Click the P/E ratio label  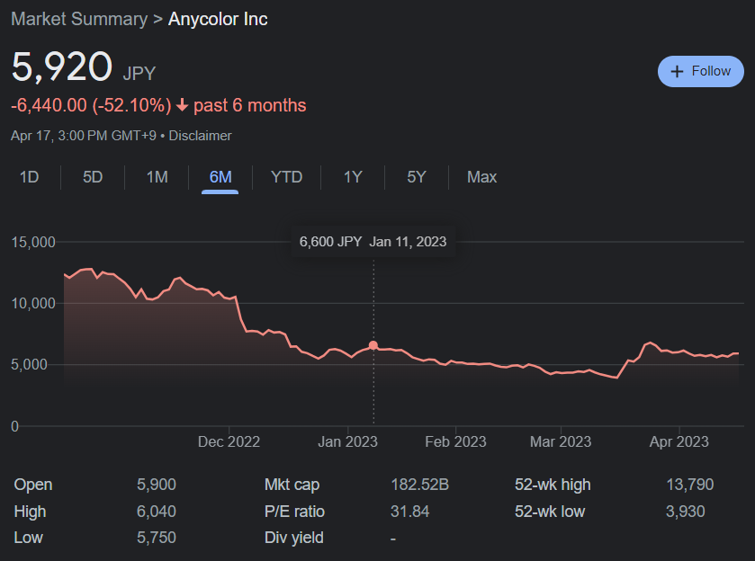[294, 512]
